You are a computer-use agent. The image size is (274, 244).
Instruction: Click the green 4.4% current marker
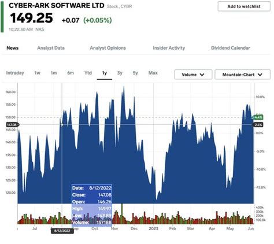258,117
